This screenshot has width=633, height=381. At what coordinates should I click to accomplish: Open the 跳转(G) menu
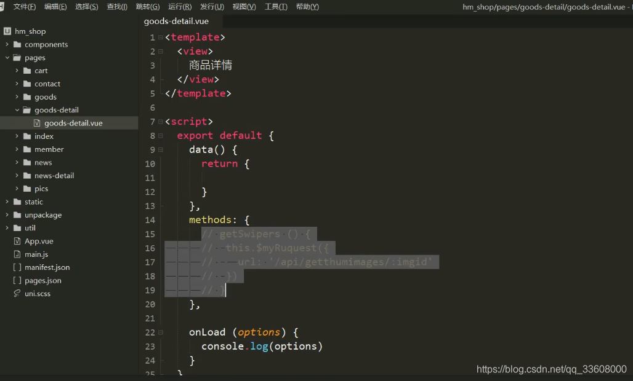pos(148,7)
